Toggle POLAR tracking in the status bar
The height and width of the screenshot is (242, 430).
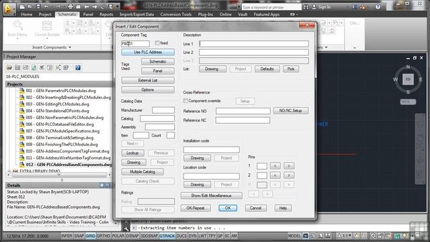tap(118, 236)
